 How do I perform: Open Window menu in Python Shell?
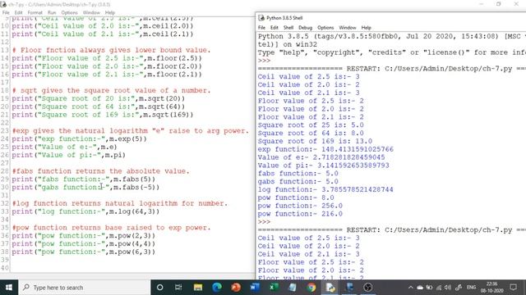pyautogui.click(x=347, y=28)
